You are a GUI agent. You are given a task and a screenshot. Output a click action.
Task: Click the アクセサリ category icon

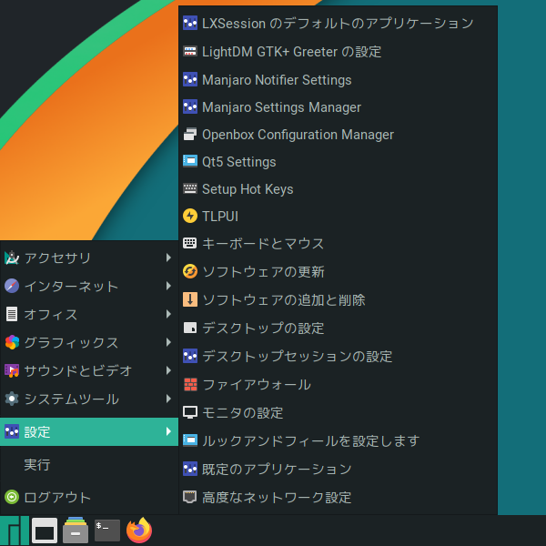12,258
